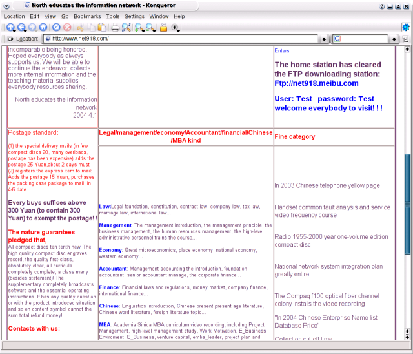Open the Tools menu
This screenshot has width=413, height=354.
113,16
